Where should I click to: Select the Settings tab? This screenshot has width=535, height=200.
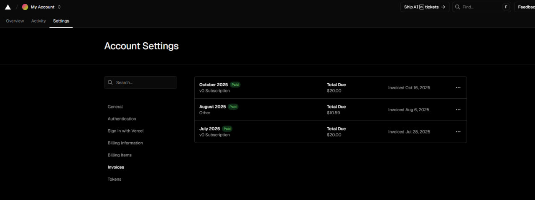click(x=61, y=21)
